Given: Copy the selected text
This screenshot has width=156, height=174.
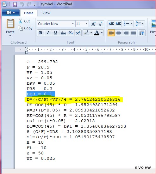Looking at the screenshot, I should pyautogui.click(x=25, y=28).
